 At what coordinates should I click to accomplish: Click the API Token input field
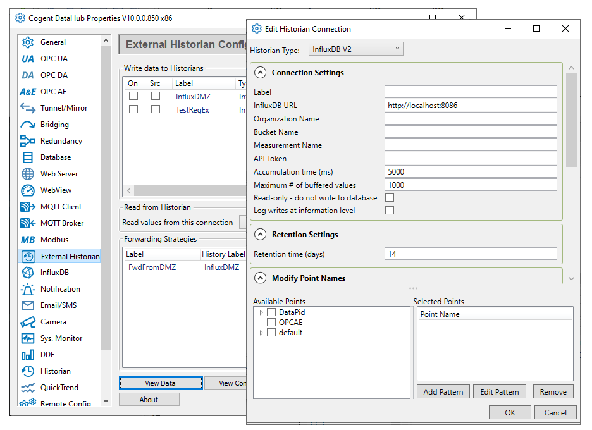point(471,159)
